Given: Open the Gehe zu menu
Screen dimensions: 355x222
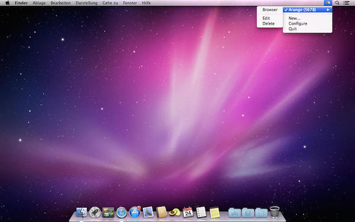Looking at the screenshot, I should pyautogui.click(x=110, y=3).
